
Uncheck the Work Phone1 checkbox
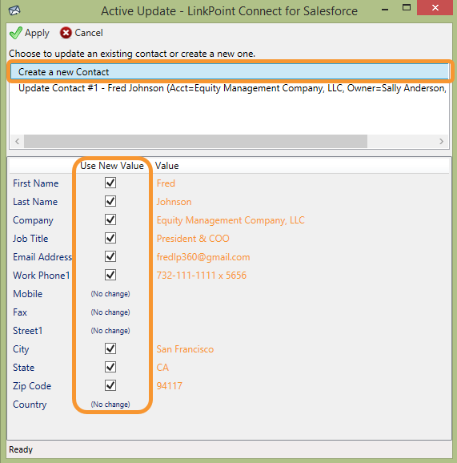(110, 275)
